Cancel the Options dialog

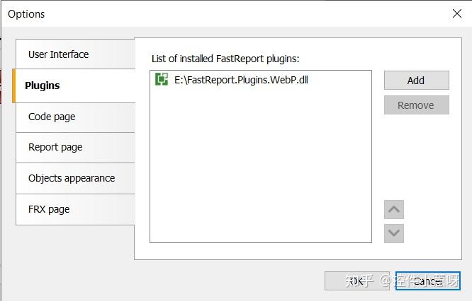click(428, 281)
